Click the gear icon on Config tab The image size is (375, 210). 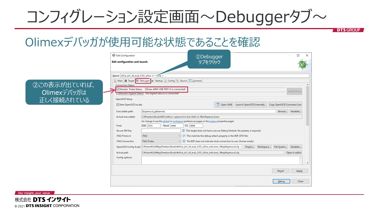pos(166,81)
